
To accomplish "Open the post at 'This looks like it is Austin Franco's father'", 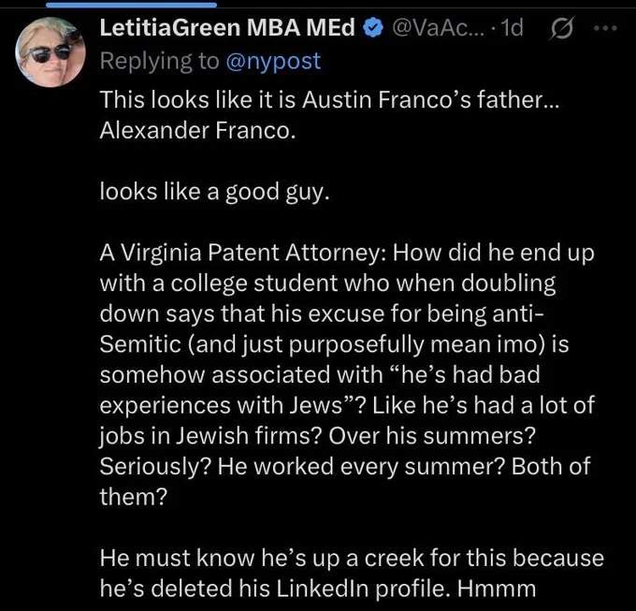I will [329, 100].
